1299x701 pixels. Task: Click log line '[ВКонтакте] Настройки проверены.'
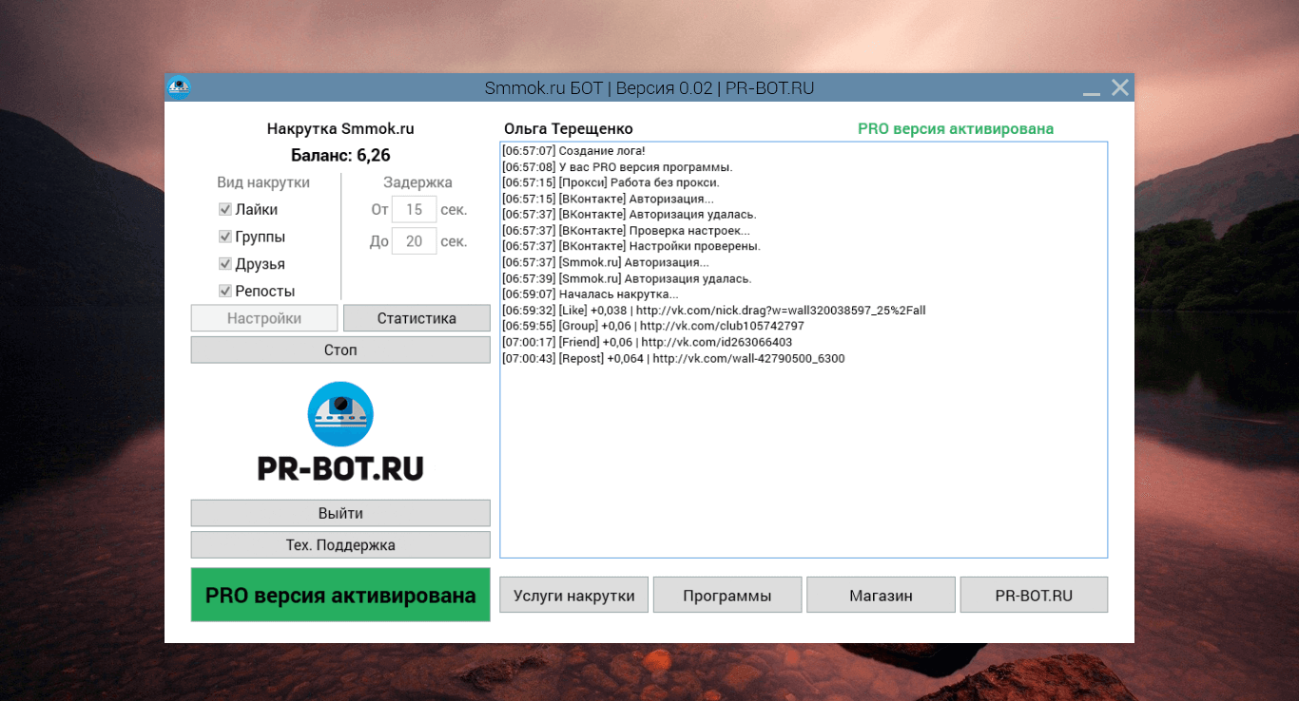[630, 246]
